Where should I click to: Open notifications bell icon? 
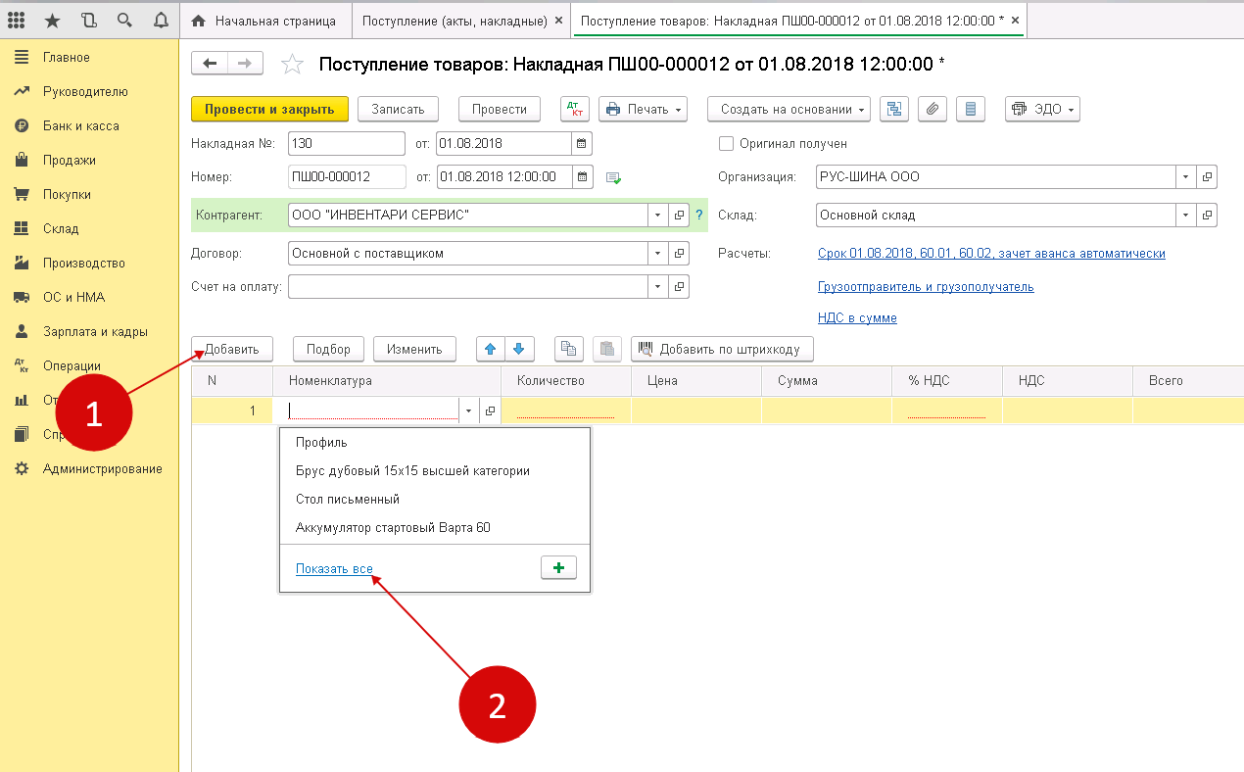[x=161, y=19]
